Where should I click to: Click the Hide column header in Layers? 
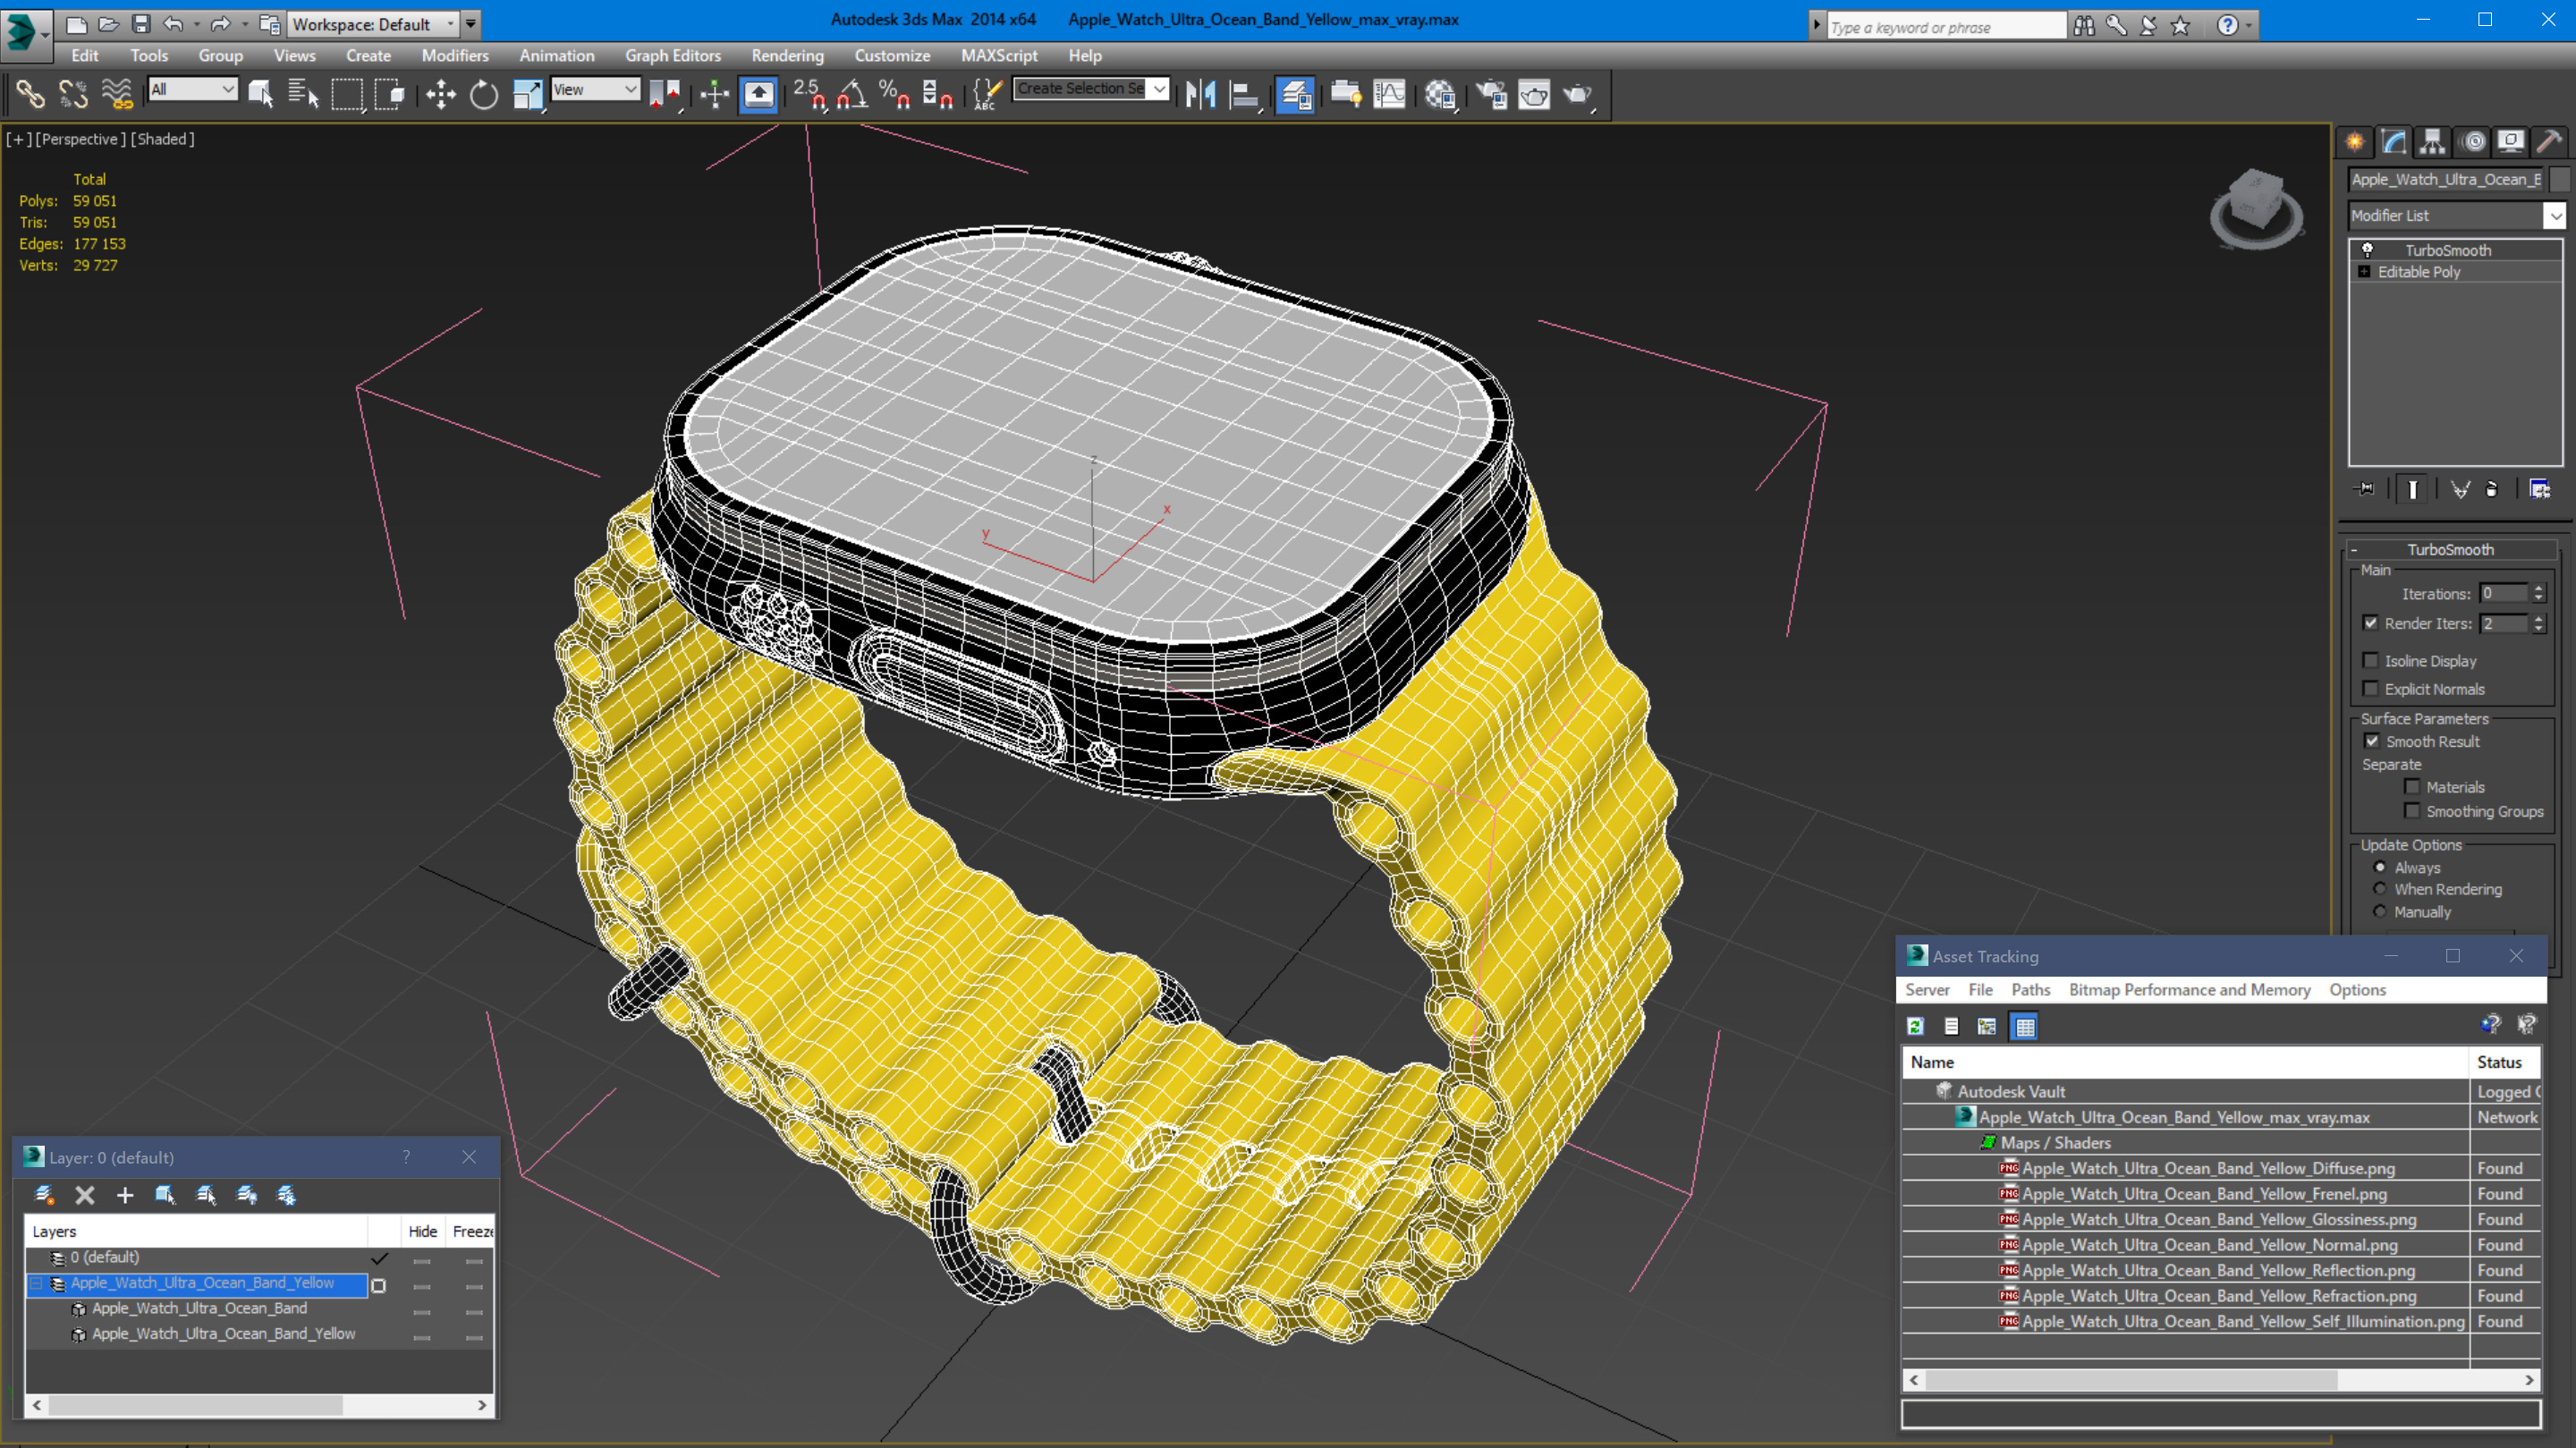click(423, 1232)
